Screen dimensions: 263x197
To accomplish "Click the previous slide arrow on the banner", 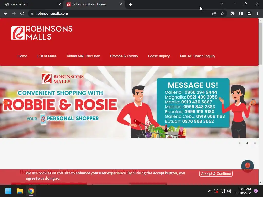I will click(x=6, y=102).
